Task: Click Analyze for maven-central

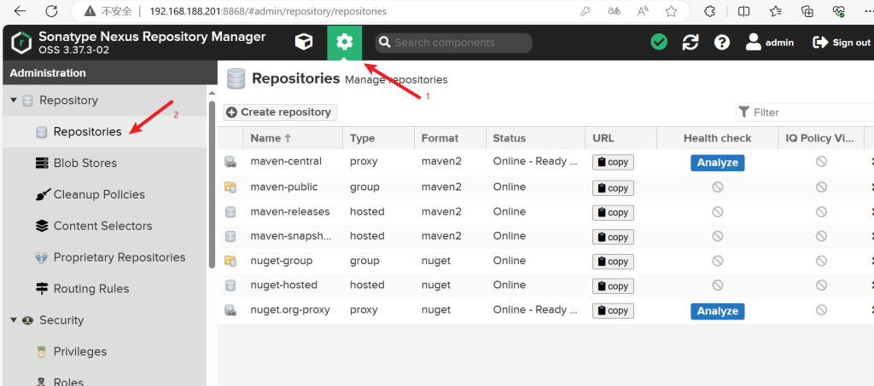Action: (x=717, y=162)
